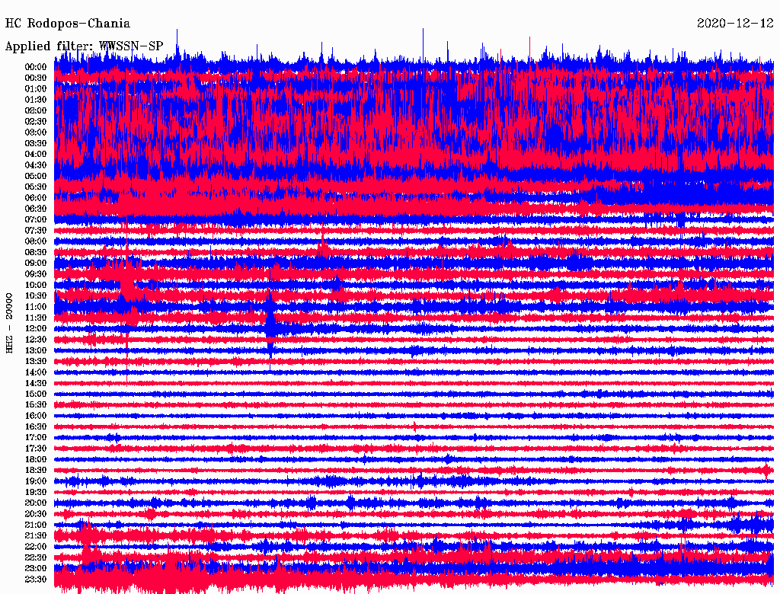The width and height of the screenshot is (780, 594).
Task: Click the 18:30 trace time label
Action: (x=36, y=471)
